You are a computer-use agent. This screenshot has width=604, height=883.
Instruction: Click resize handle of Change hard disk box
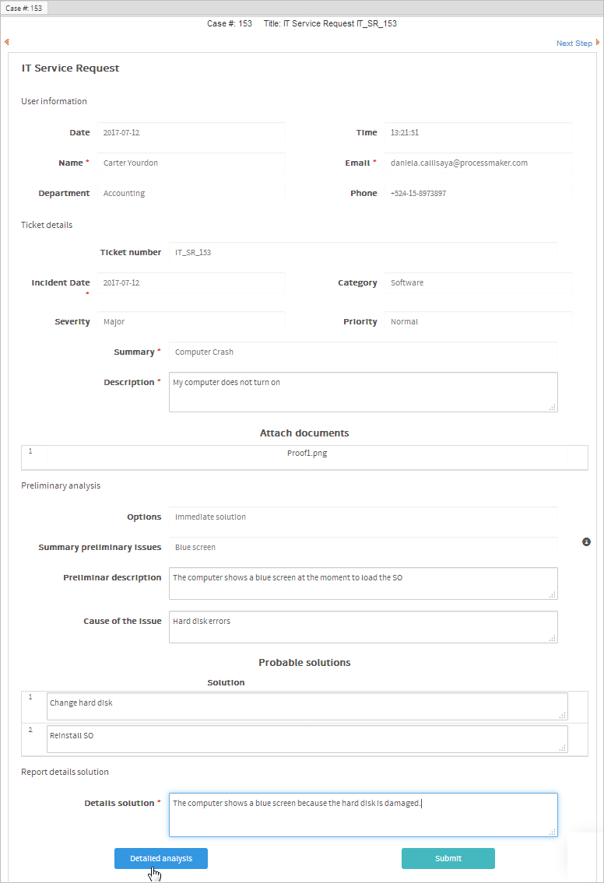[x=563, y=715]
